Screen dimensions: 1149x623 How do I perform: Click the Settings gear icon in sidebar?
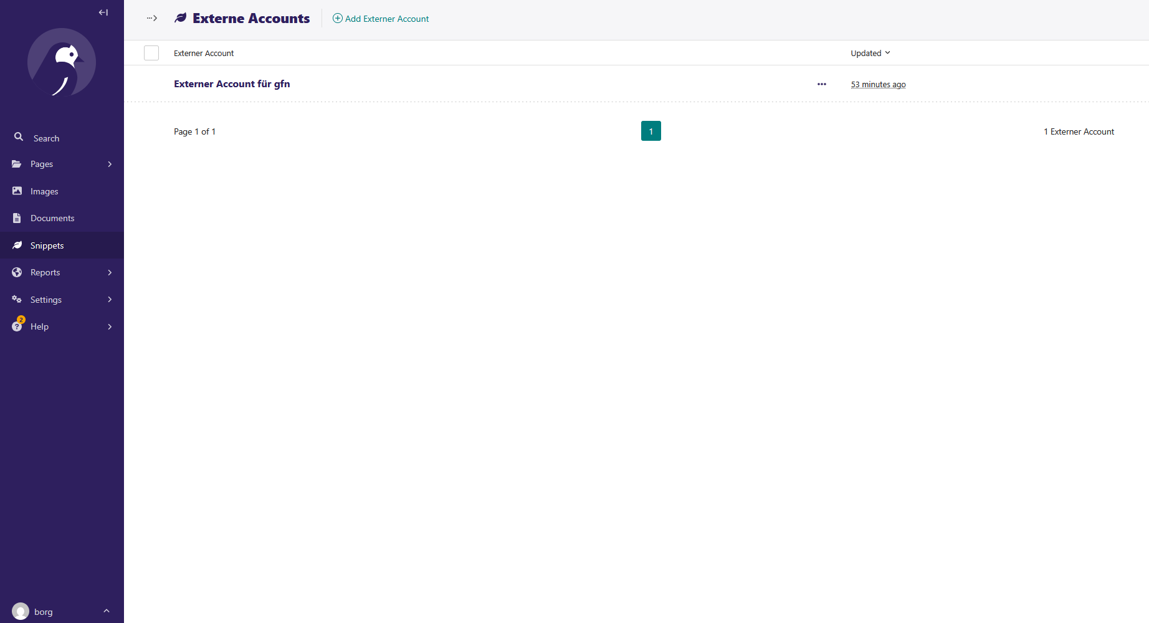click(x=17, y=299)
